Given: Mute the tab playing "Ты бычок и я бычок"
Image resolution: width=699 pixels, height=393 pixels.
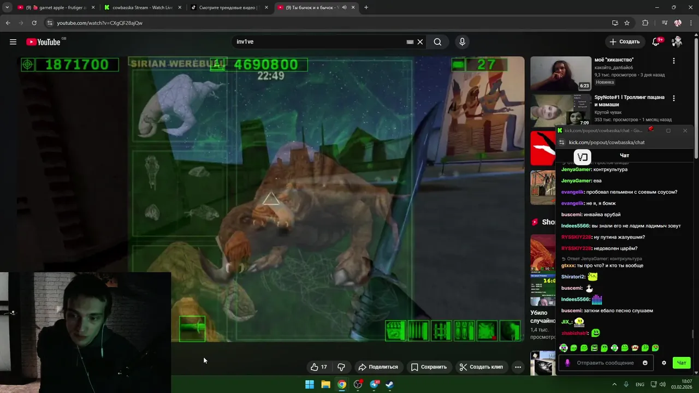Looking at the screenshot, I should pos(344,8).
